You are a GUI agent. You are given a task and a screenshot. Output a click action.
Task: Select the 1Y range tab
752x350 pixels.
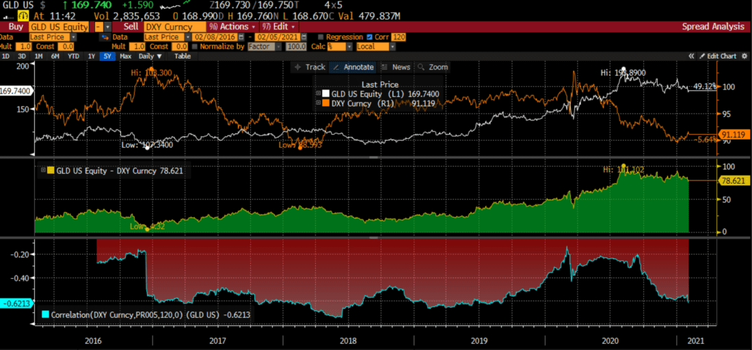(91, 56)
